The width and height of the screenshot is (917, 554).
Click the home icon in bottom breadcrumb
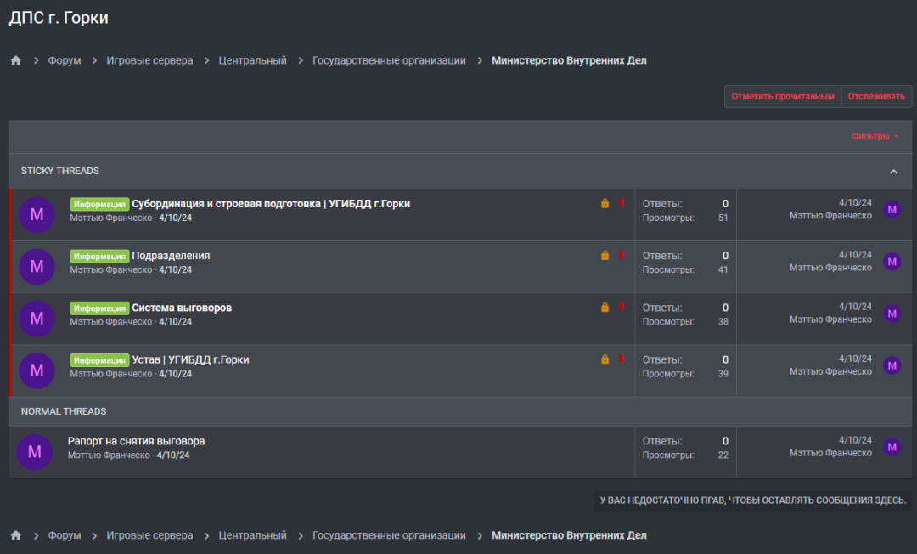[15, 535]
